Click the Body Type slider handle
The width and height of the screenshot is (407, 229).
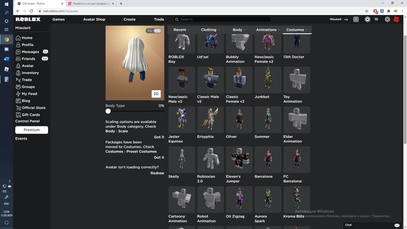coord(108,111)
